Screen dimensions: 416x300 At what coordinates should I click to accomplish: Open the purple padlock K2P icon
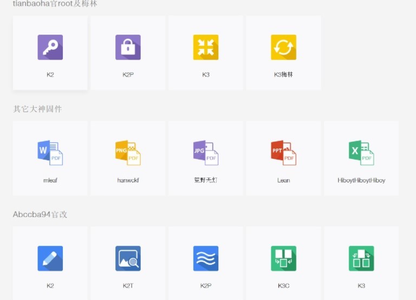[x=128, y=47]
